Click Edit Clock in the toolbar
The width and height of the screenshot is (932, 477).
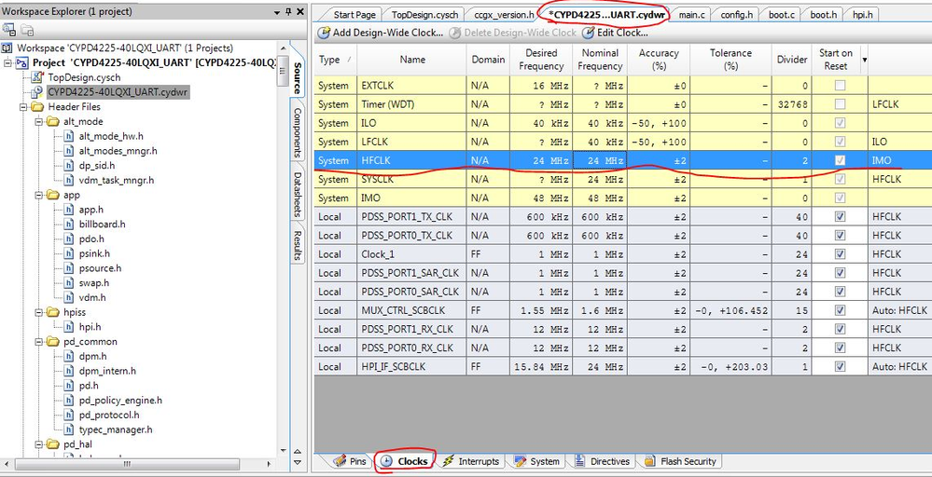pos(615,33)
